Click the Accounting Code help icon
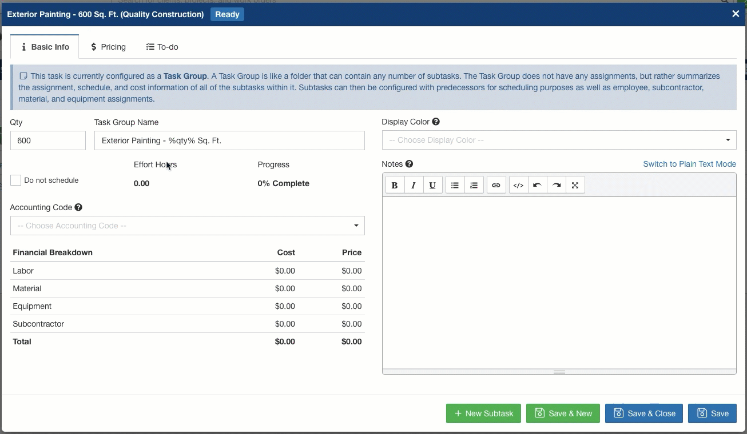 [x=78, y=207]
